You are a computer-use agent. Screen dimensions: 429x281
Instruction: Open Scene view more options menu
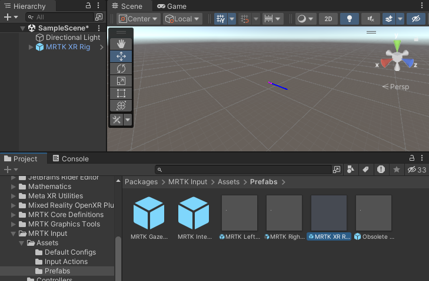tap(421, 5)
